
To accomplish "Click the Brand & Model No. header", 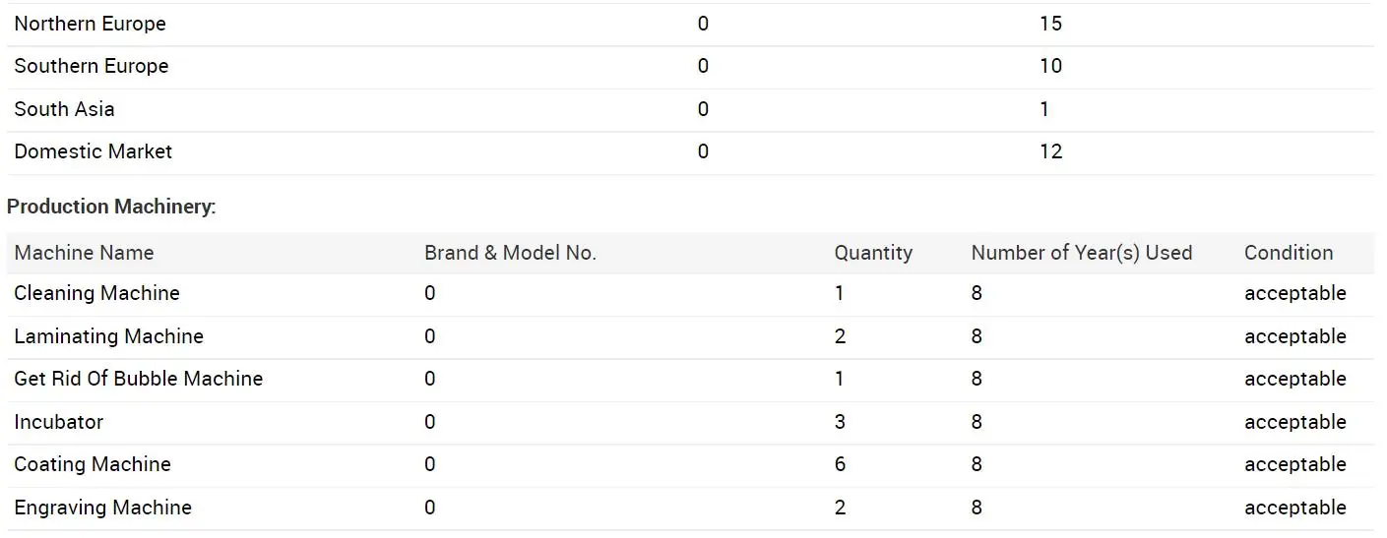I will [510, 253].
